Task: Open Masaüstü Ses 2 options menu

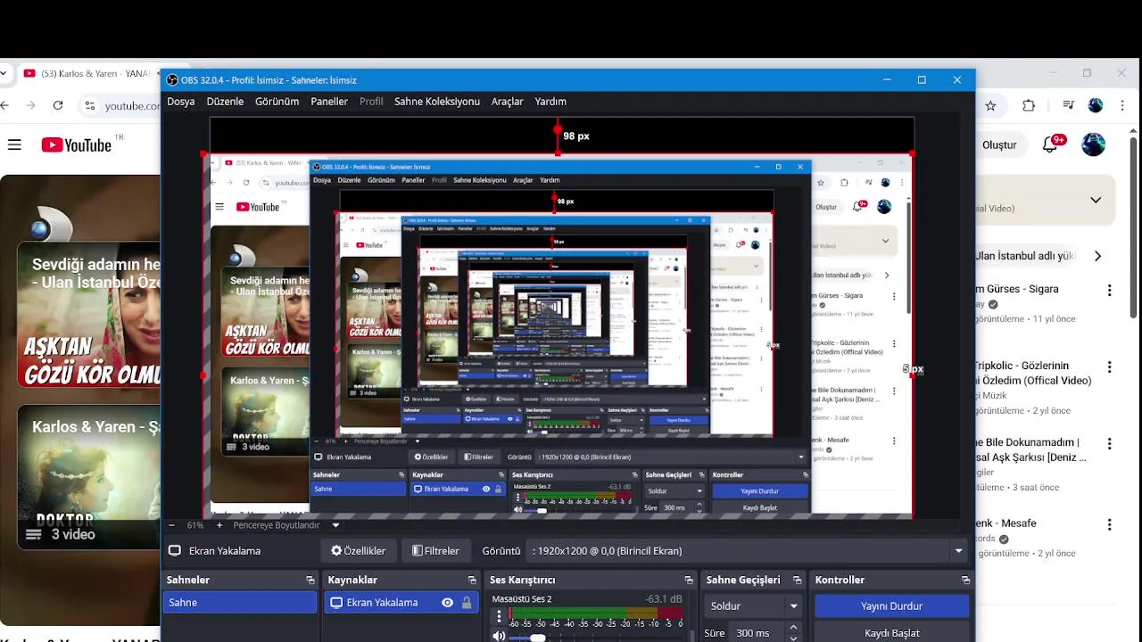Action: [x=499, y=616]
